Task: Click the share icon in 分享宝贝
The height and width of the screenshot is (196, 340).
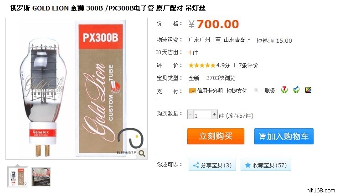Action: click(196, 165)
